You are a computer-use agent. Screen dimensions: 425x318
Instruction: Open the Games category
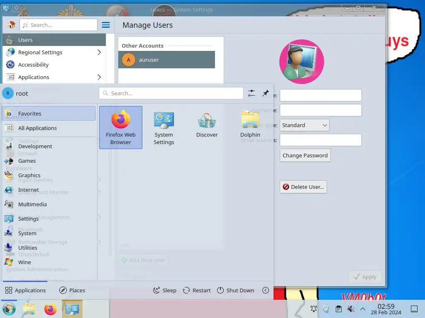point(49,161)
